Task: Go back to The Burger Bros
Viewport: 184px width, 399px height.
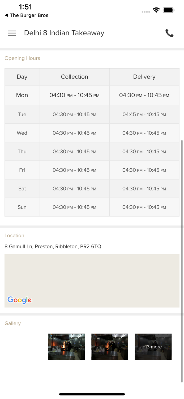Action: tap(26, 15)
